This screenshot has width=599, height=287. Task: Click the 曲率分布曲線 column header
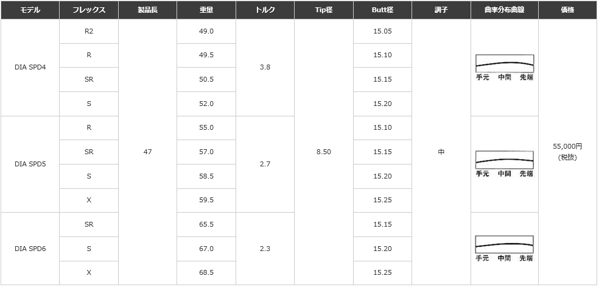pos(505,10)
